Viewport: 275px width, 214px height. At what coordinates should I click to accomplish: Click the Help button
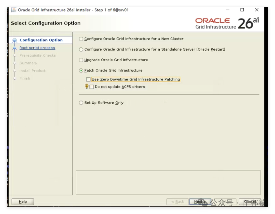coord(23,202)
